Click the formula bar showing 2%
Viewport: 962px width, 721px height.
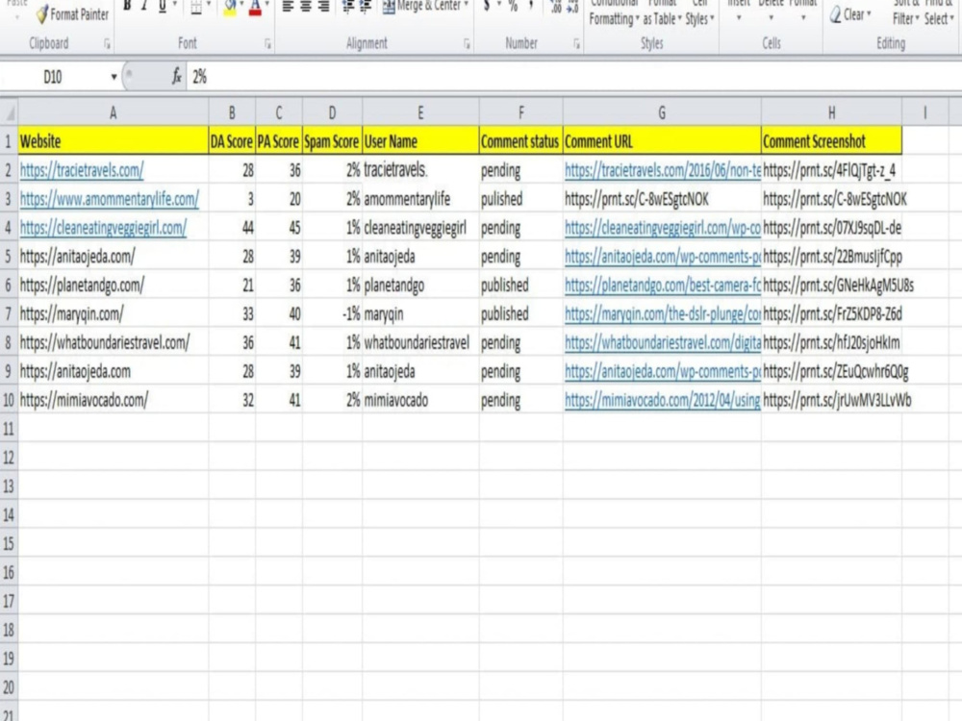573,77
